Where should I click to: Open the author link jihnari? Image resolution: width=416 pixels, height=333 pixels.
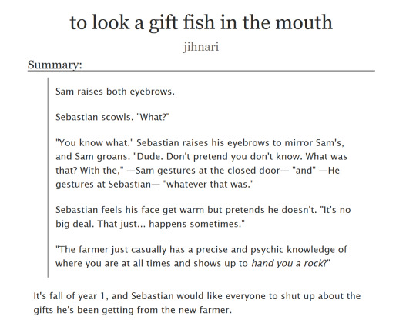(x=201, y=47)
